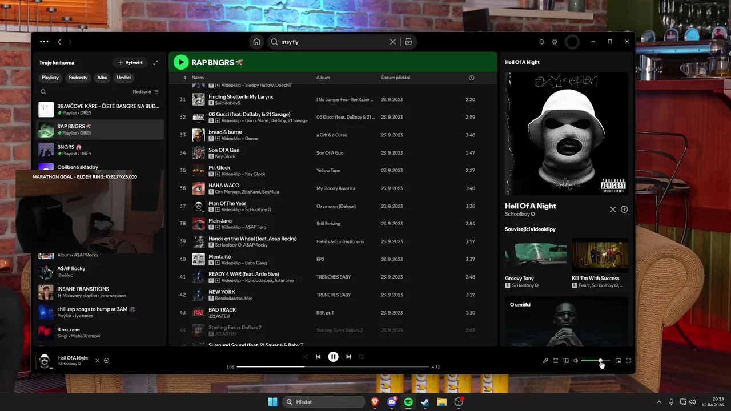This screenshot has height=411, width=731.
Task: Open the A$AP Ferg artist link
Action: click(x=255, y=227)
